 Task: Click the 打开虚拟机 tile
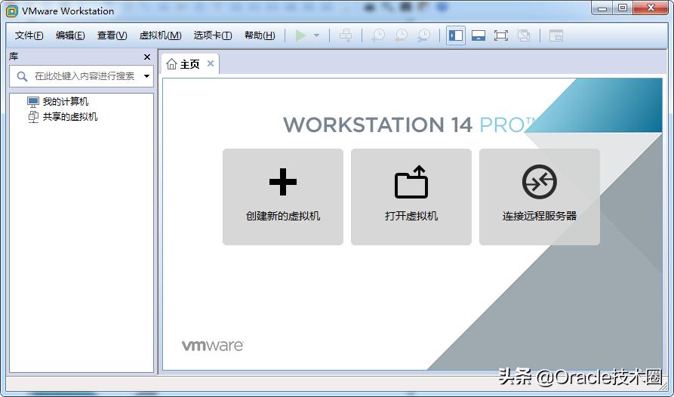click(411, 197)
